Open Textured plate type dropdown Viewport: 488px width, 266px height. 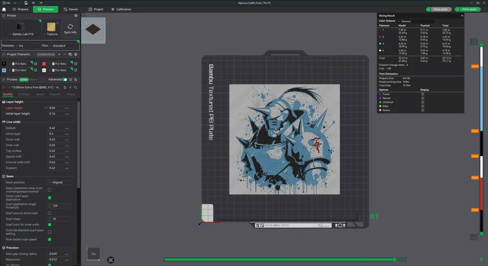pos(51,34)
